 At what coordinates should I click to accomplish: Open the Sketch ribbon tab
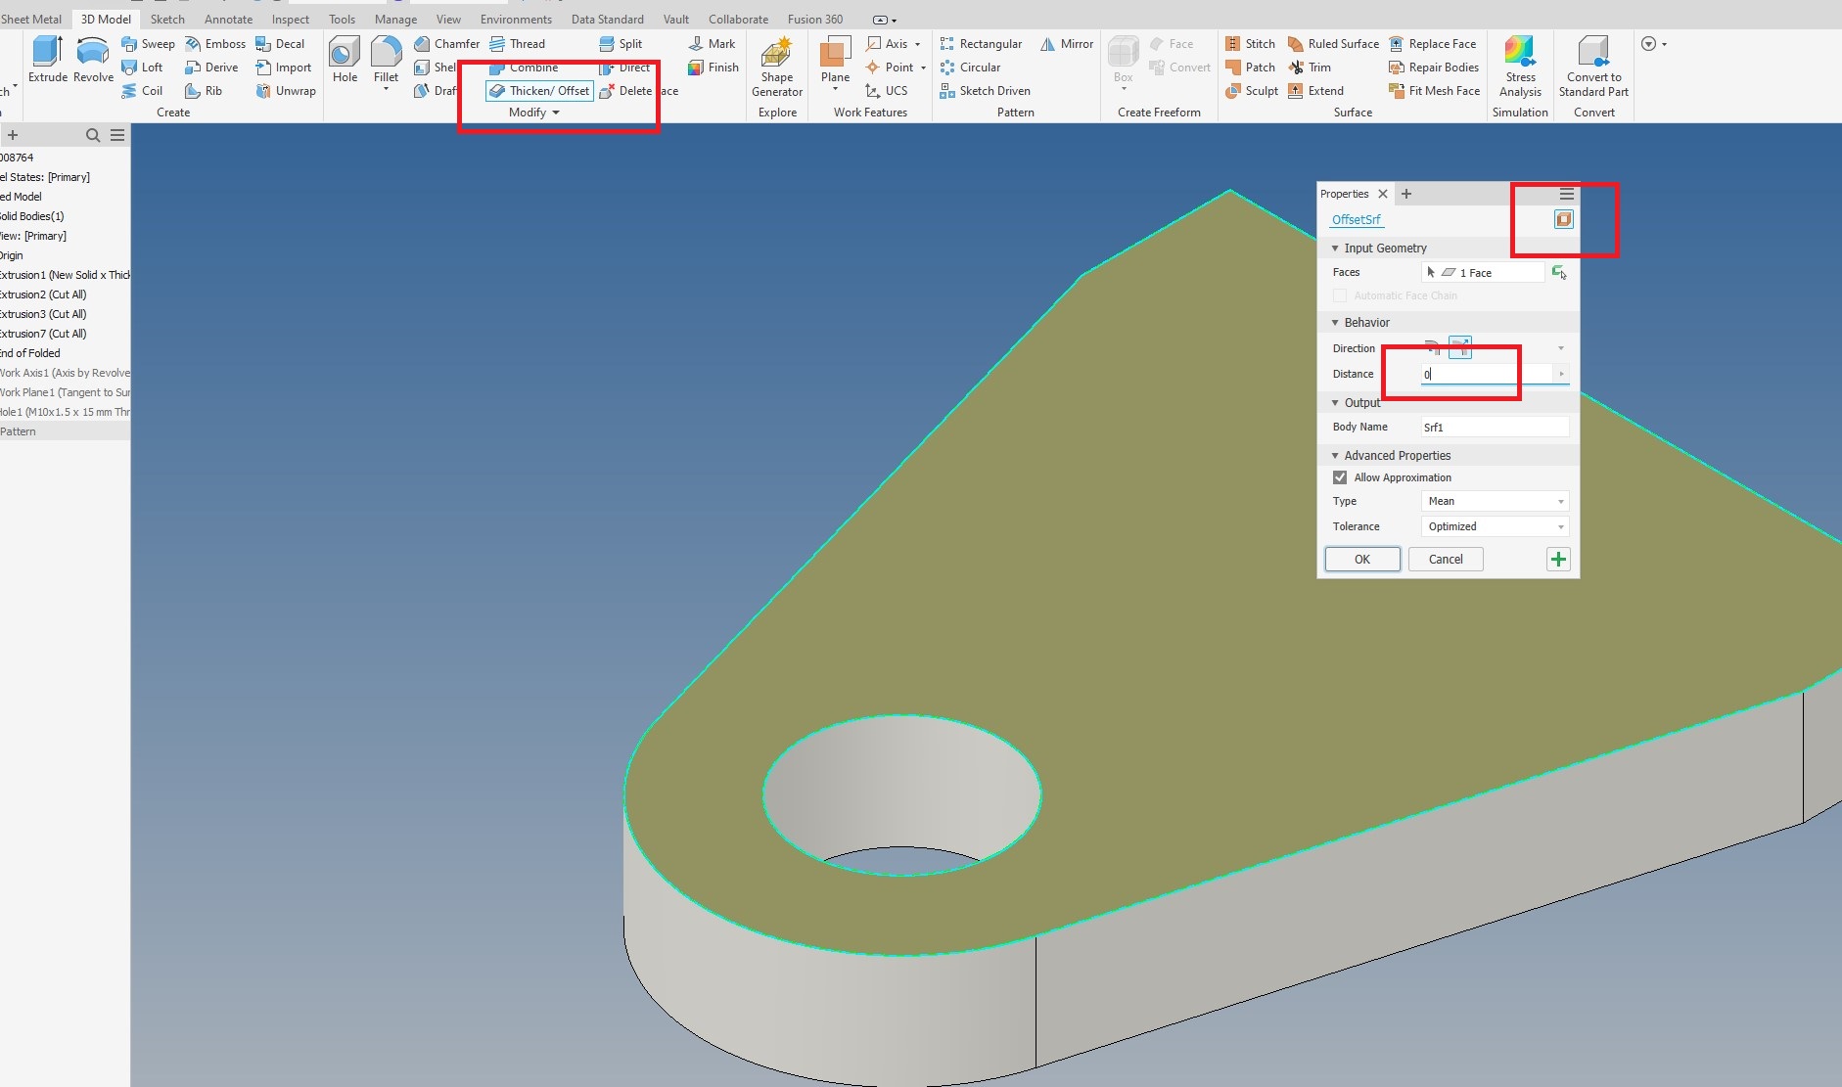click(167, 19)
